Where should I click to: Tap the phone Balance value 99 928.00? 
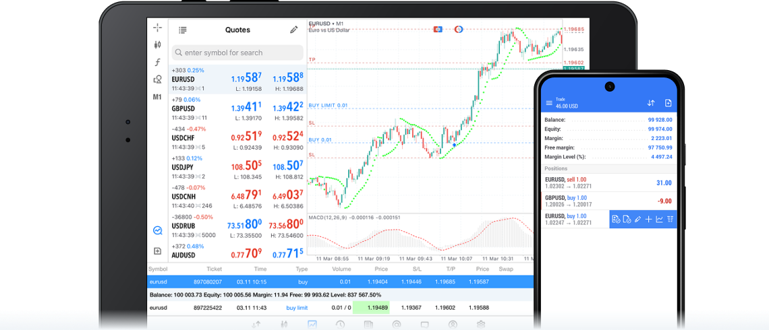(660, 119)
